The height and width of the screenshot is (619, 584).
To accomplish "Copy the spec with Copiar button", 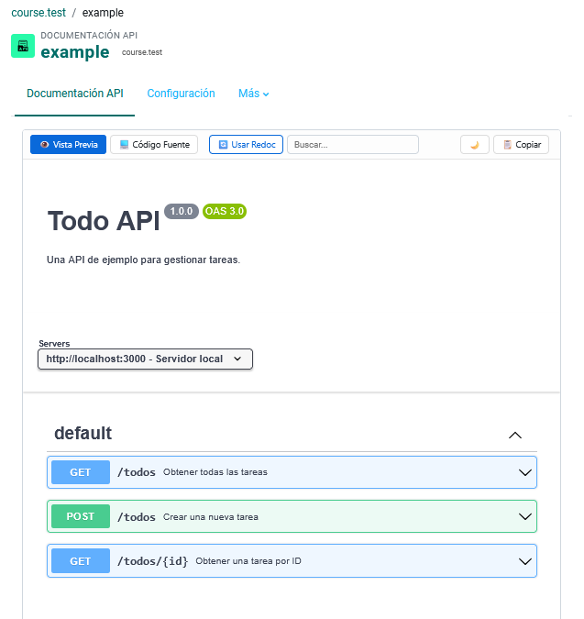I will click(522, 145).
